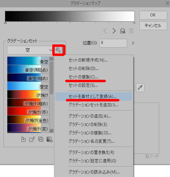Click the black-to-white gradient bar
The image size is (170, 177).
pyautogui.click(x=70, y=16)
